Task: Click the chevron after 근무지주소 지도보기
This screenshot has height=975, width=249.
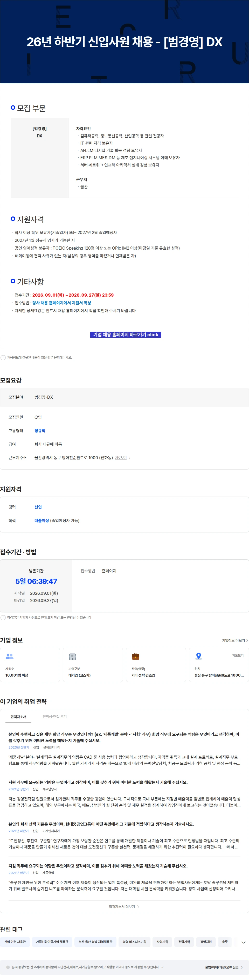Action: (130, 458)
